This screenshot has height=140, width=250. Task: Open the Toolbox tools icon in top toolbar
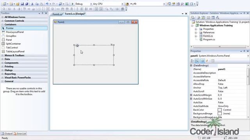[x=182, y=4]
